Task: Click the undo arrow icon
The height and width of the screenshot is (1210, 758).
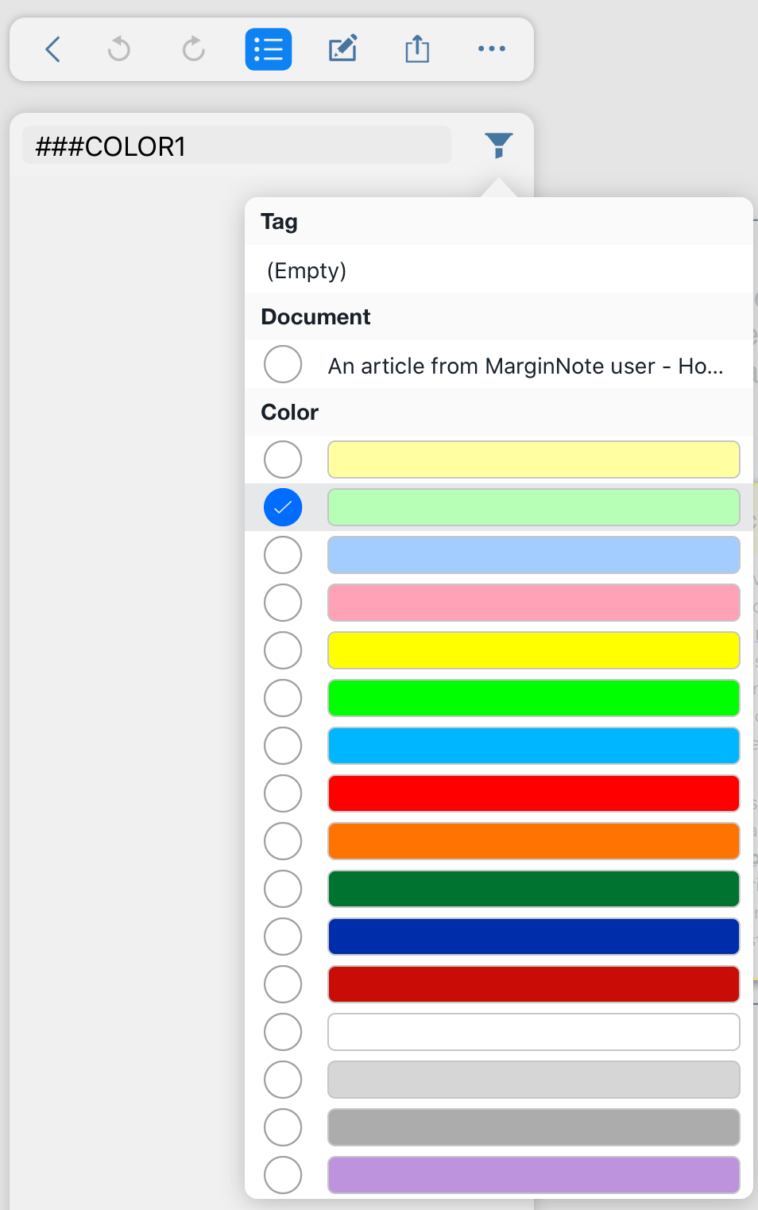Action: click(119, 49)
